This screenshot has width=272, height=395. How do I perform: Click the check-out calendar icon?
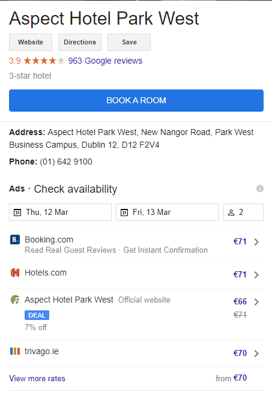click(124, 213)
